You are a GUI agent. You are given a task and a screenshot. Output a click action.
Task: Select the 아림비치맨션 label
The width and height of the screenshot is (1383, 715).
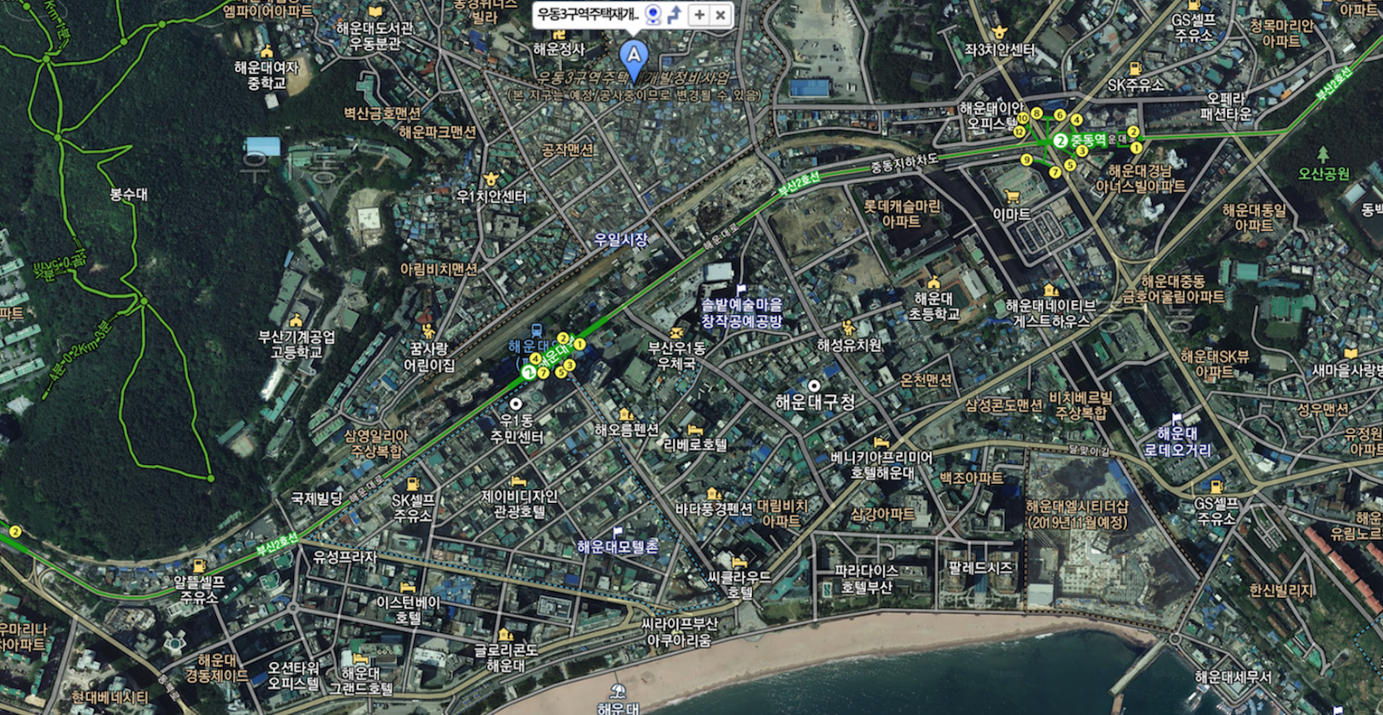click(438, 270)
